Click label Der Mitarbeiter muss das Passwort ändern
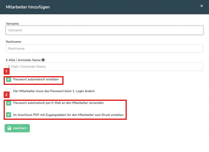Screen dimensions: 209x152 [x=54, y=91]
